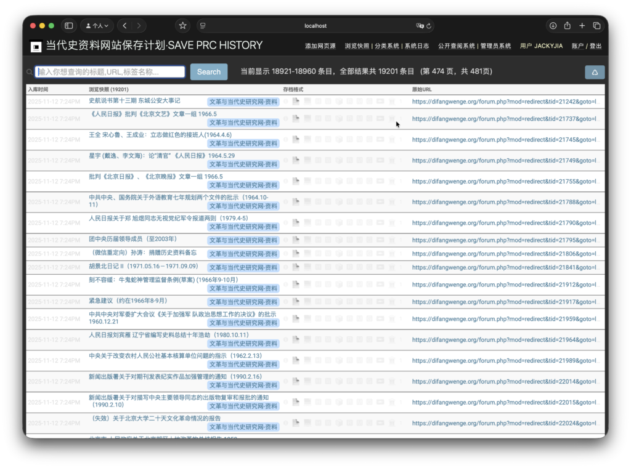Image resolution: width=631 pixels, height=468 pixels.
Task: Click the tag badge in the 紧急建议 row
Action: [243, 302]
